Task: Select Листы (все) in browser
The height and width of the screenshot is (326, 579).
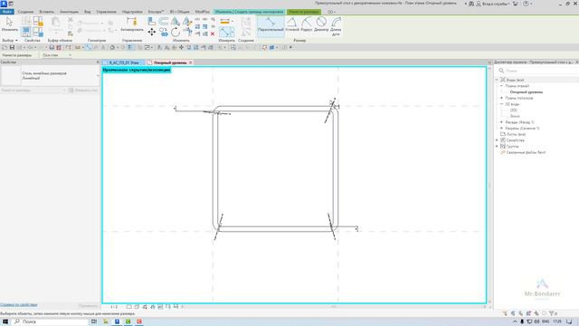Action: click(x=516, y=134)
